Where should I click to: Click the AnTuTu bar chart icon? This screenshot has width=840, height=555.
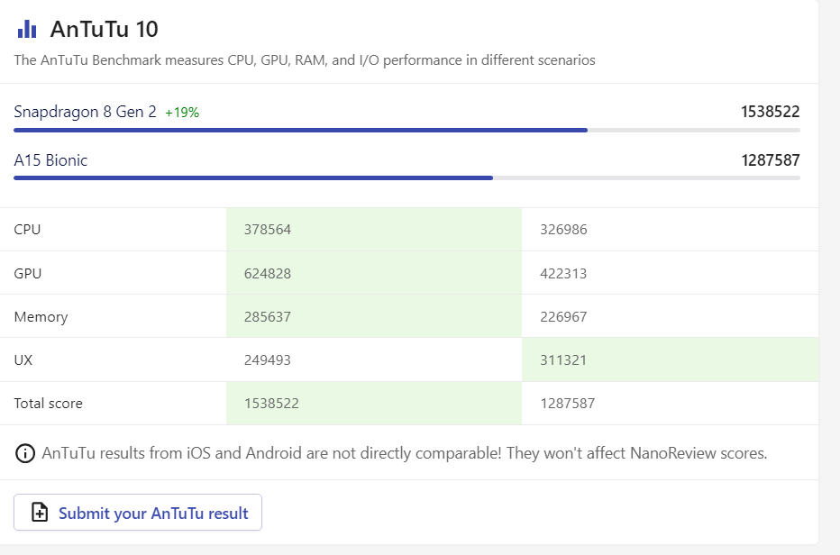(27, 29)
